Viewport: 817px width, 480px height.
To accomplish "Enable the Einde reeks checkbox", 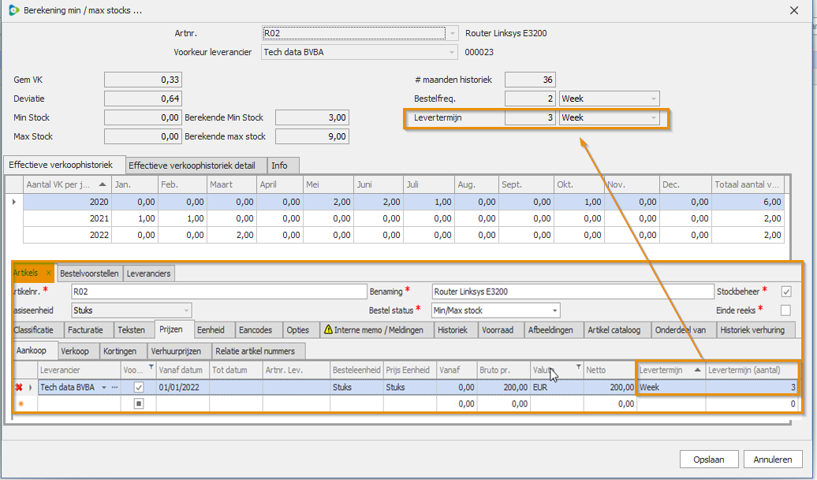I will pos(785,311).
